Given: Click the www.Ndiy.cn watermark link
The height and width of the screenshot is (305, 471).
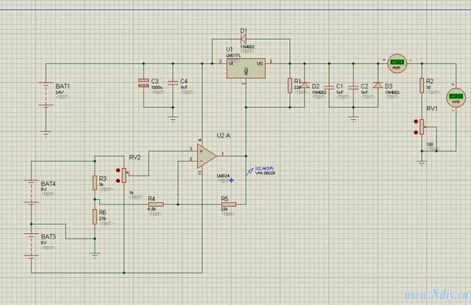Looking at the screenshot, I should [436, 295].
